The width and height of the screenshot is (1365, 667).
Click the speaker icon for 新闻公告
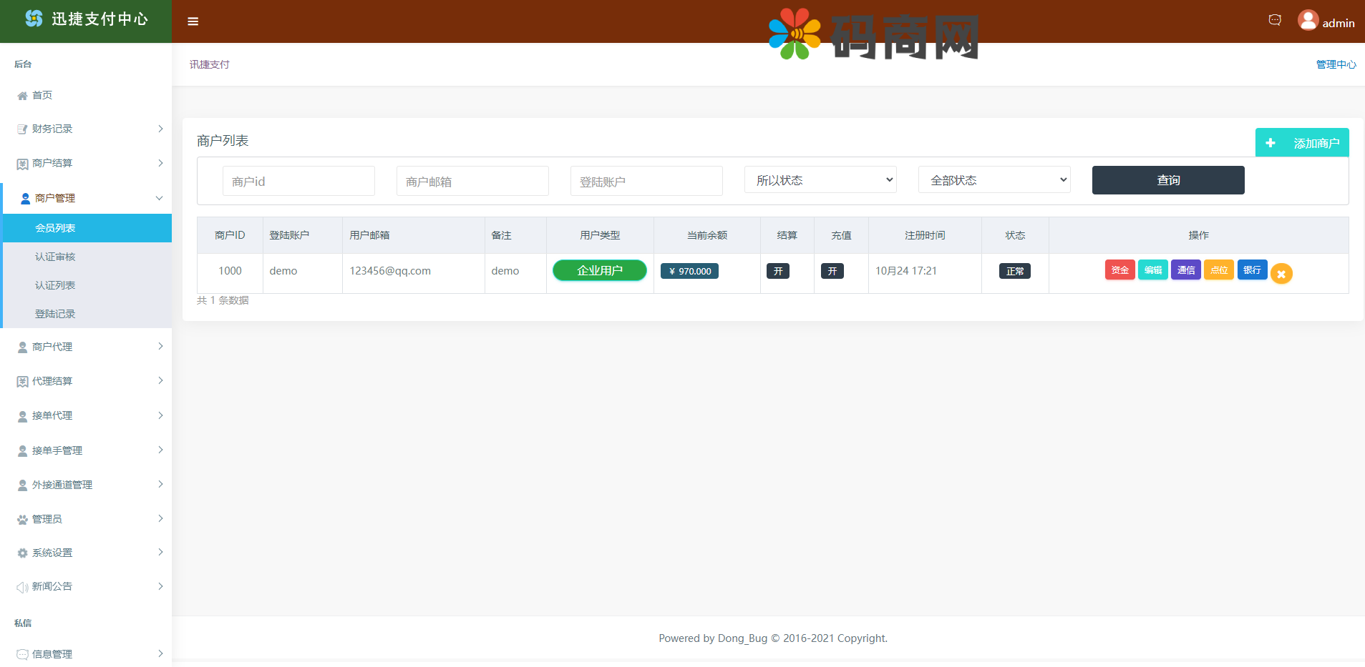[22, 587]
